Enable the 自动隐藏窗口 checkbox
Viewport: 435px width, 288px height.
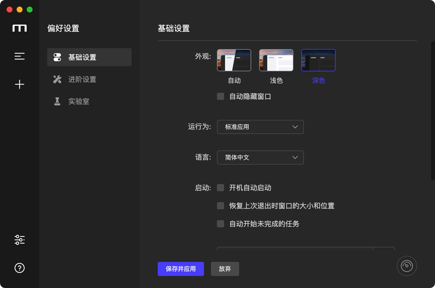tap(221, 96)
